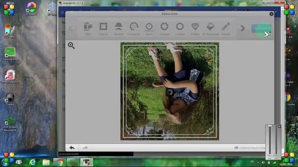Viewport: 298px width, 167px height.
Task: Redo the edit with forward arrow
Action: (85, 148)
